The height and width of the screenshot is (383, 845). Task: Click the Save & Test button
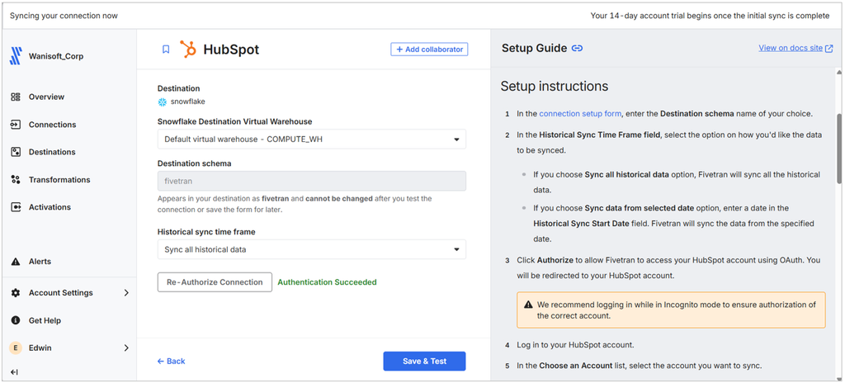(x=425, y=362)
